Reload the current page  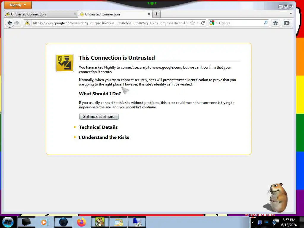203,23
